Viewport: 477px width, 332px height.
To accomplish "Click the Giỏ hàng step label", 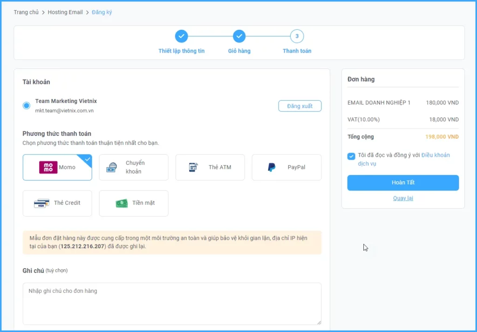I will (x=239, y=51).
